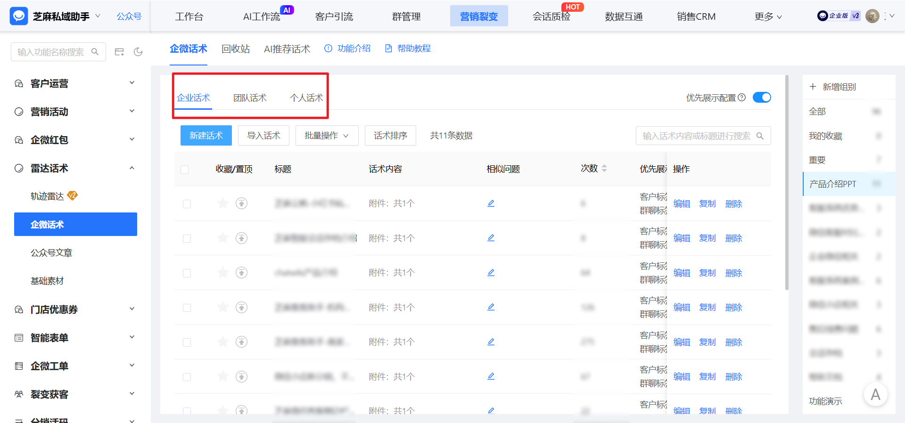
Task: Pin to top the row with count 67
Action: click(241, 376)
